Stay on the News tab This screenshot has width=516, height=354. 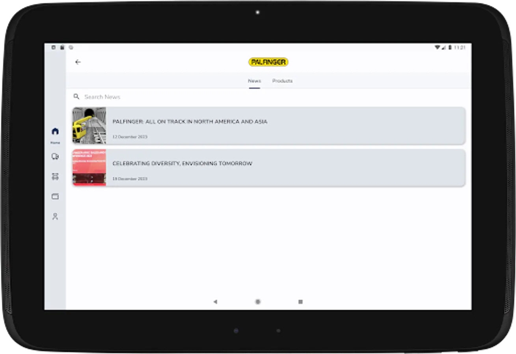(x=254, y=81)
